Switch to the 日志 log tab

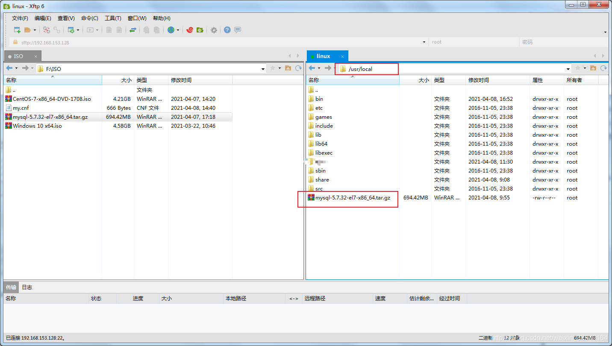27,287
